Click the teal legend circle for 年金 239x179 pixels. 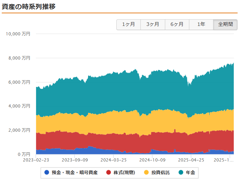click(x=181, y=172)
